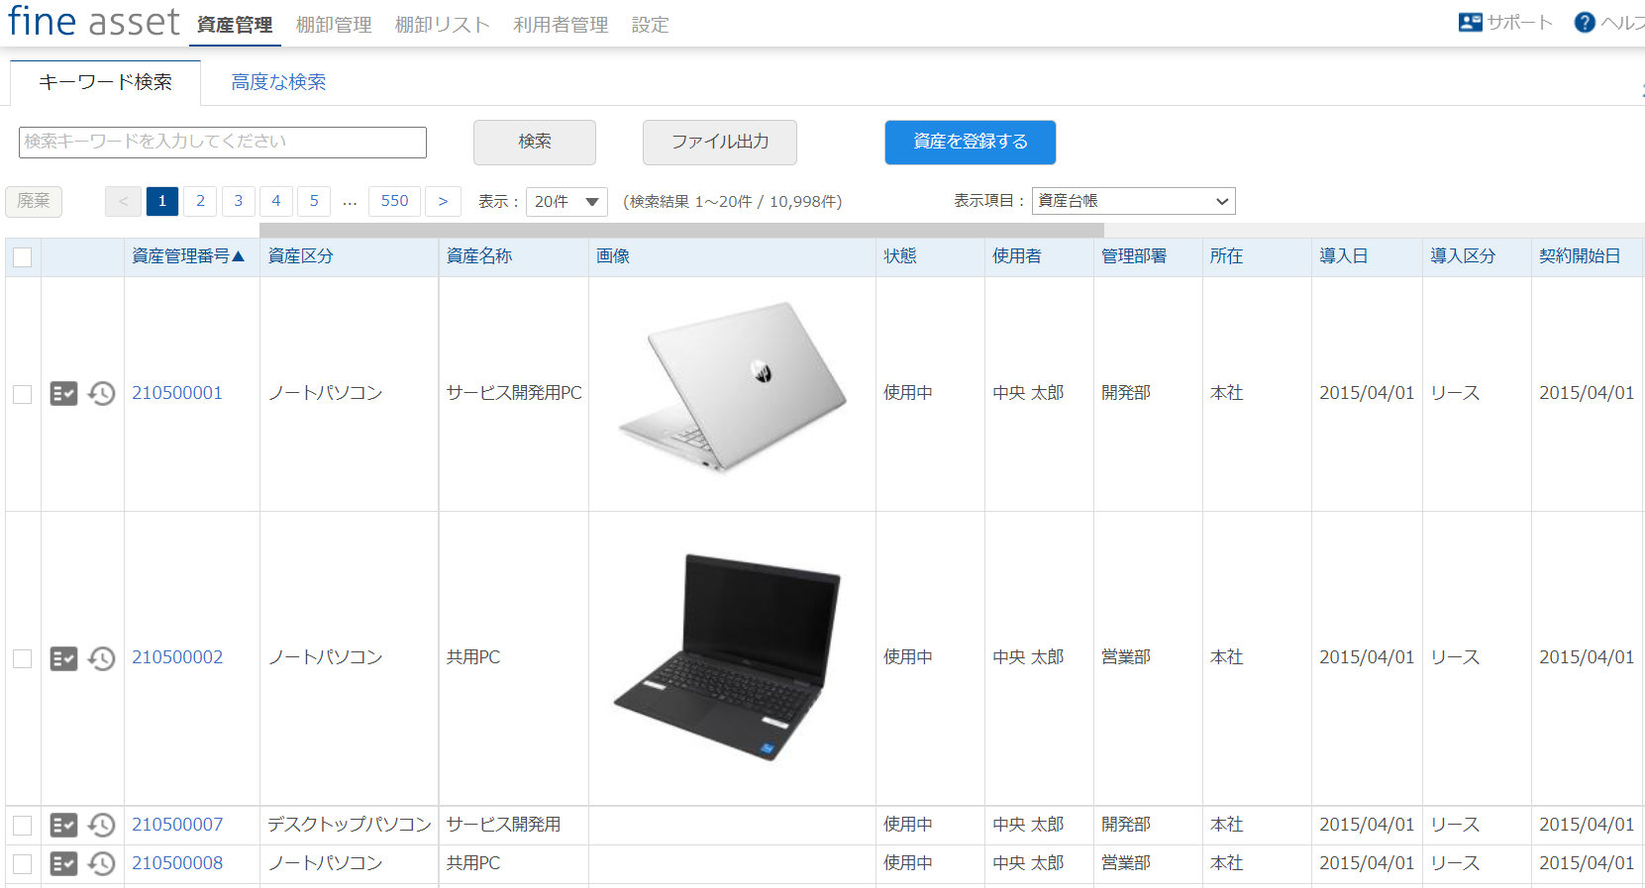Viewport: 1645px width, 888px height.
Task: Click the fine asset logo
Action: pos(94,21)
